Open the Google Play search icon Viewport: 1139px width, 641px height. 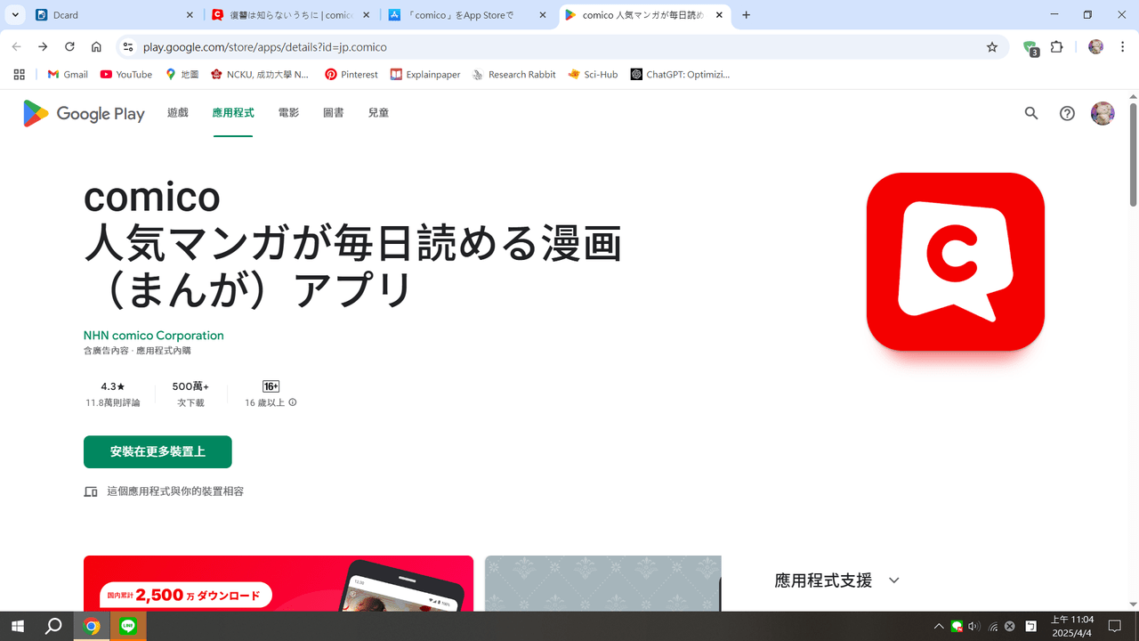[1030, 113]
